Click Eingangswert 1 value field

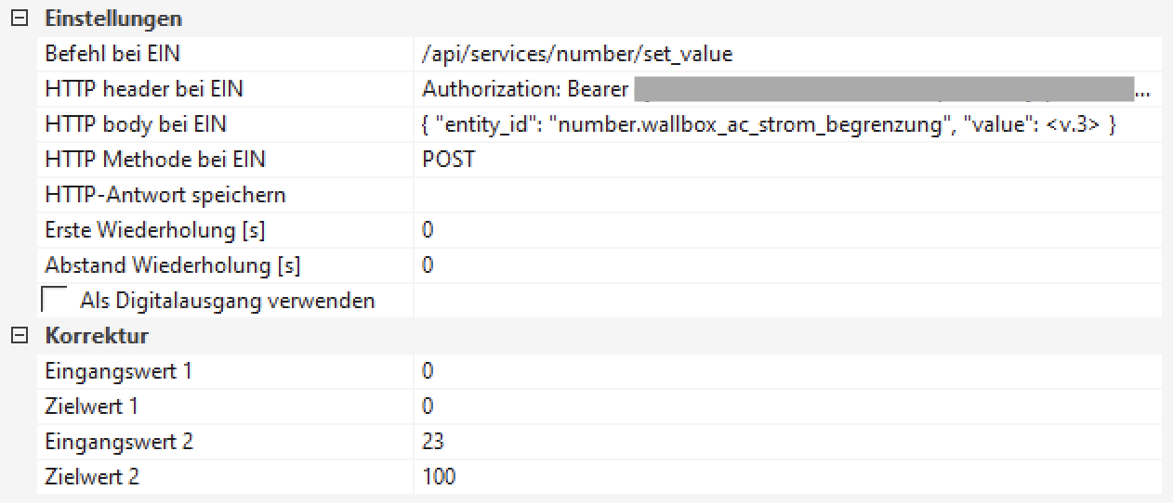(785, 371)
